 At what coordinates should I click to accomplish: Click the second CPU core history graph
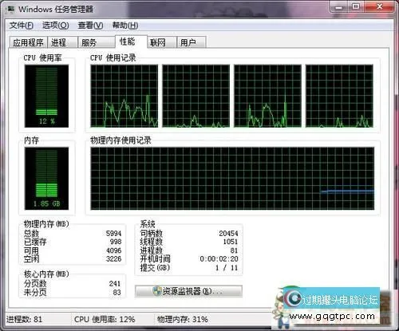coord(196,96)
